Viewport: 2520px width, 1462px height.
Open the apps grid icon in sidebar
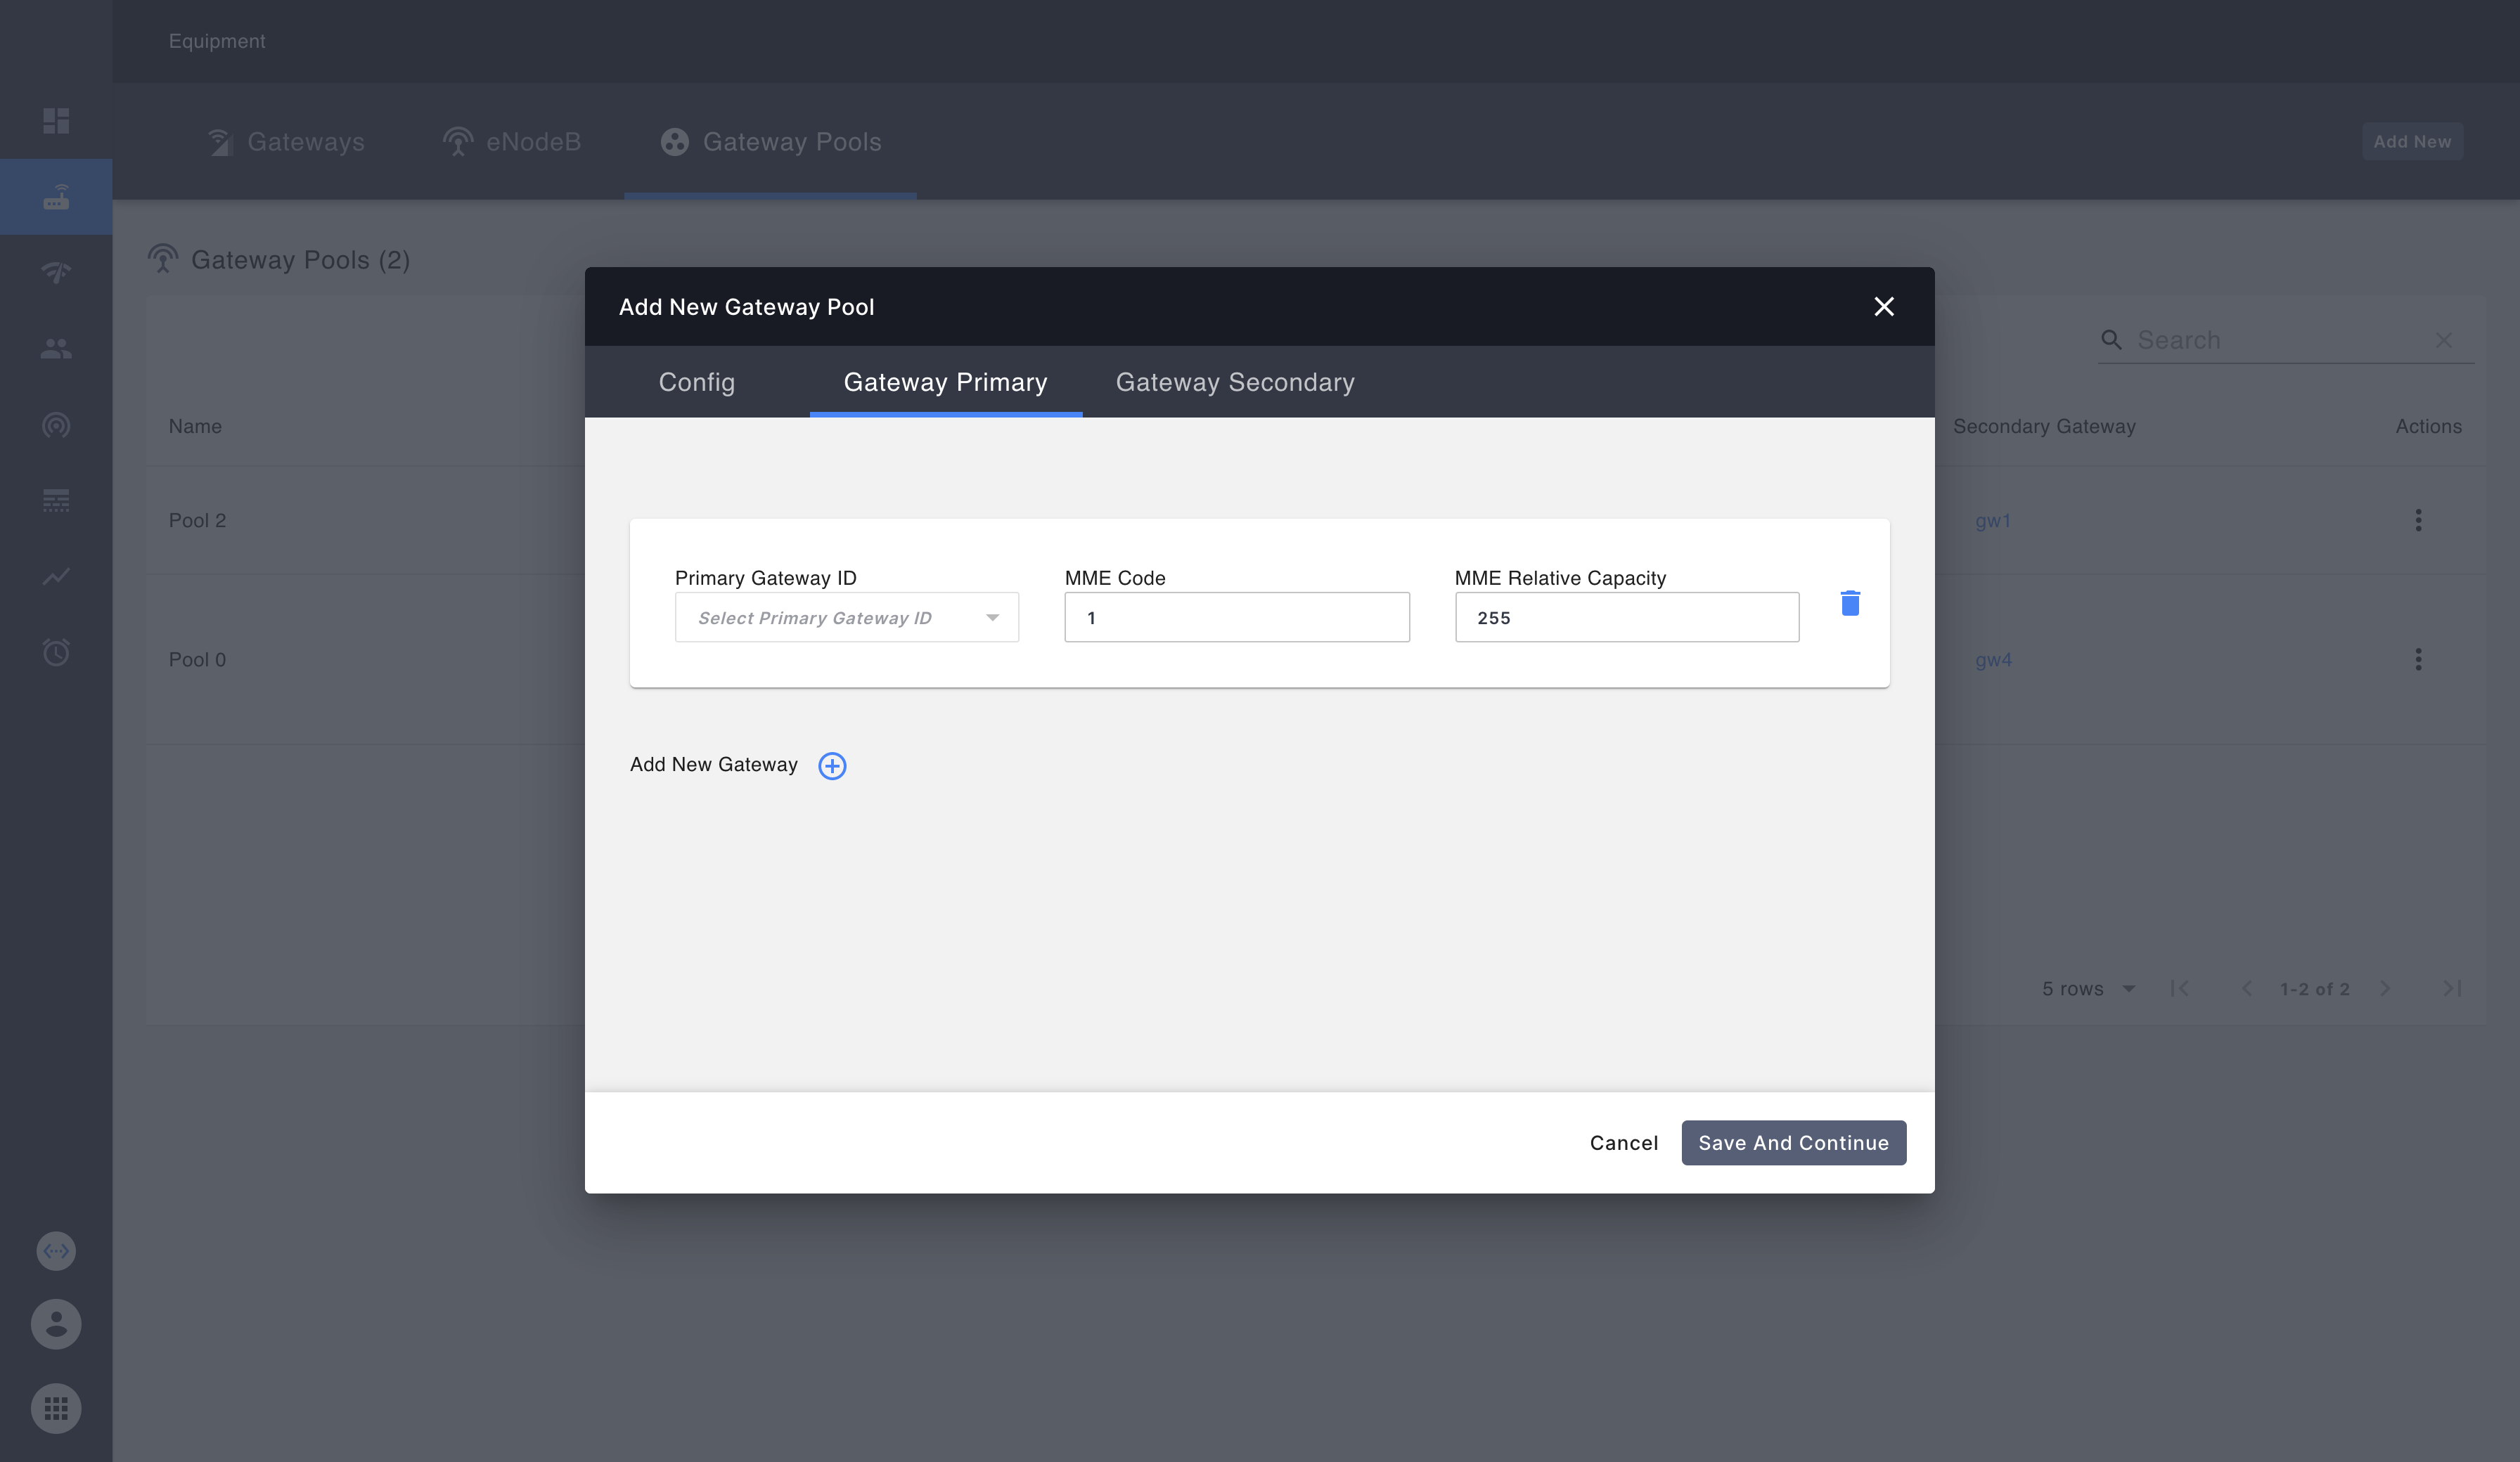click(x=56, y=1408)
